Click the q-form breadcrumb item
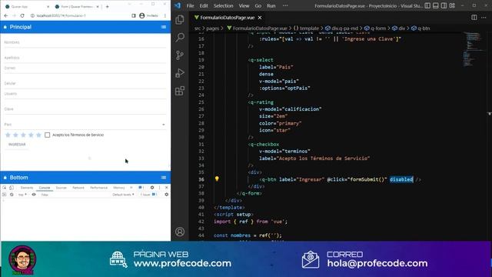The height and width of the screenshot is (277, 492). (x=375, y=28)
